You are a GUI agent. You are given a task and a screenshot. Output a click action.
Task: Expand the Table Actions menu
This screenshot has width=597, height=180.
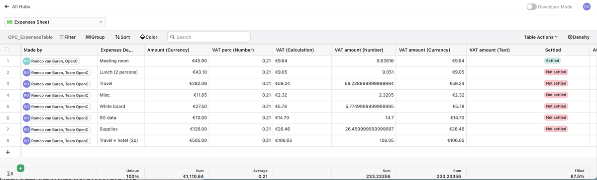(541, 37)
